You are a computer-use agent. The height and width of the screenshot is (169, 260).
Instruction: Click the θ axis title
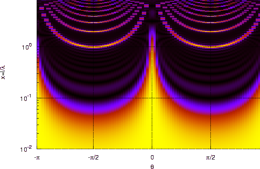point(152,166)
